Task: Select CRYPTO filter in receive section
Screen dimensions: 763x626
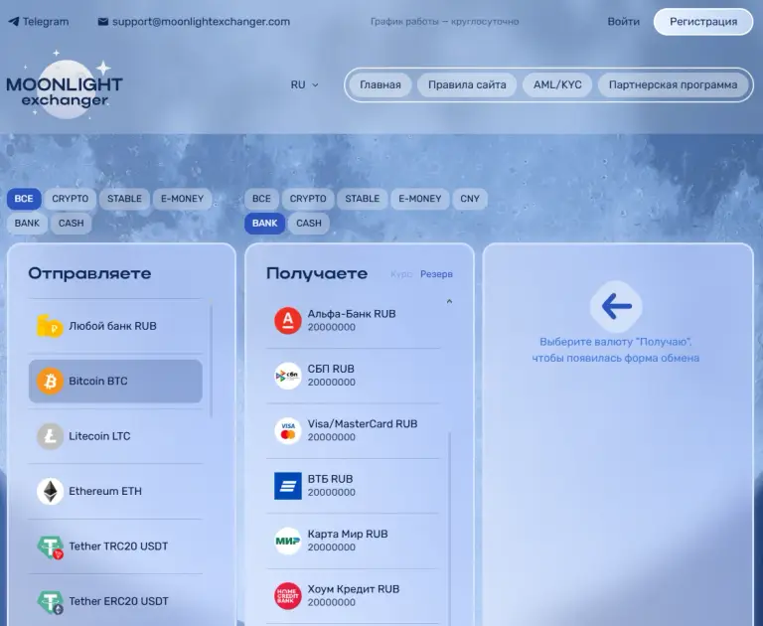Action: click(x=308, y=199)
